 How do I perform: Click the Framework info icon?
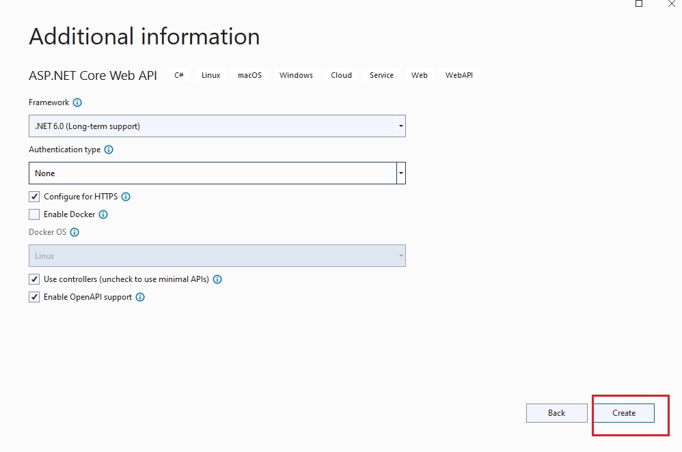(77, 102)
